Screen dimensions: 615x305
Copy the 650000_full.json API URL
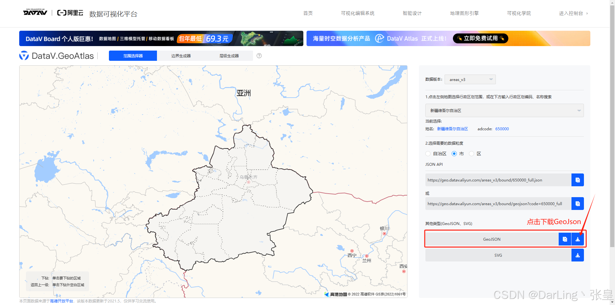point(578,180)
